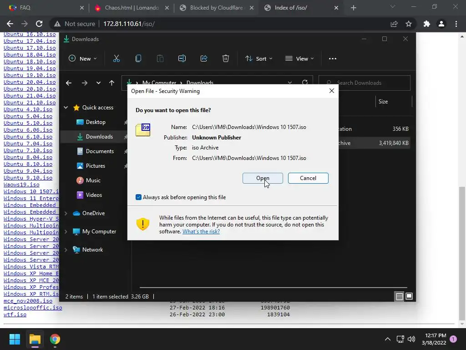This screenshot has width=466, height=350.
Task: Open the microslopoffic.iso link
Action: pos(33,308)
